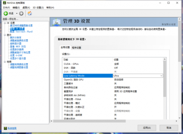Select the 各向异性过滤 setting row

[113, 87]
